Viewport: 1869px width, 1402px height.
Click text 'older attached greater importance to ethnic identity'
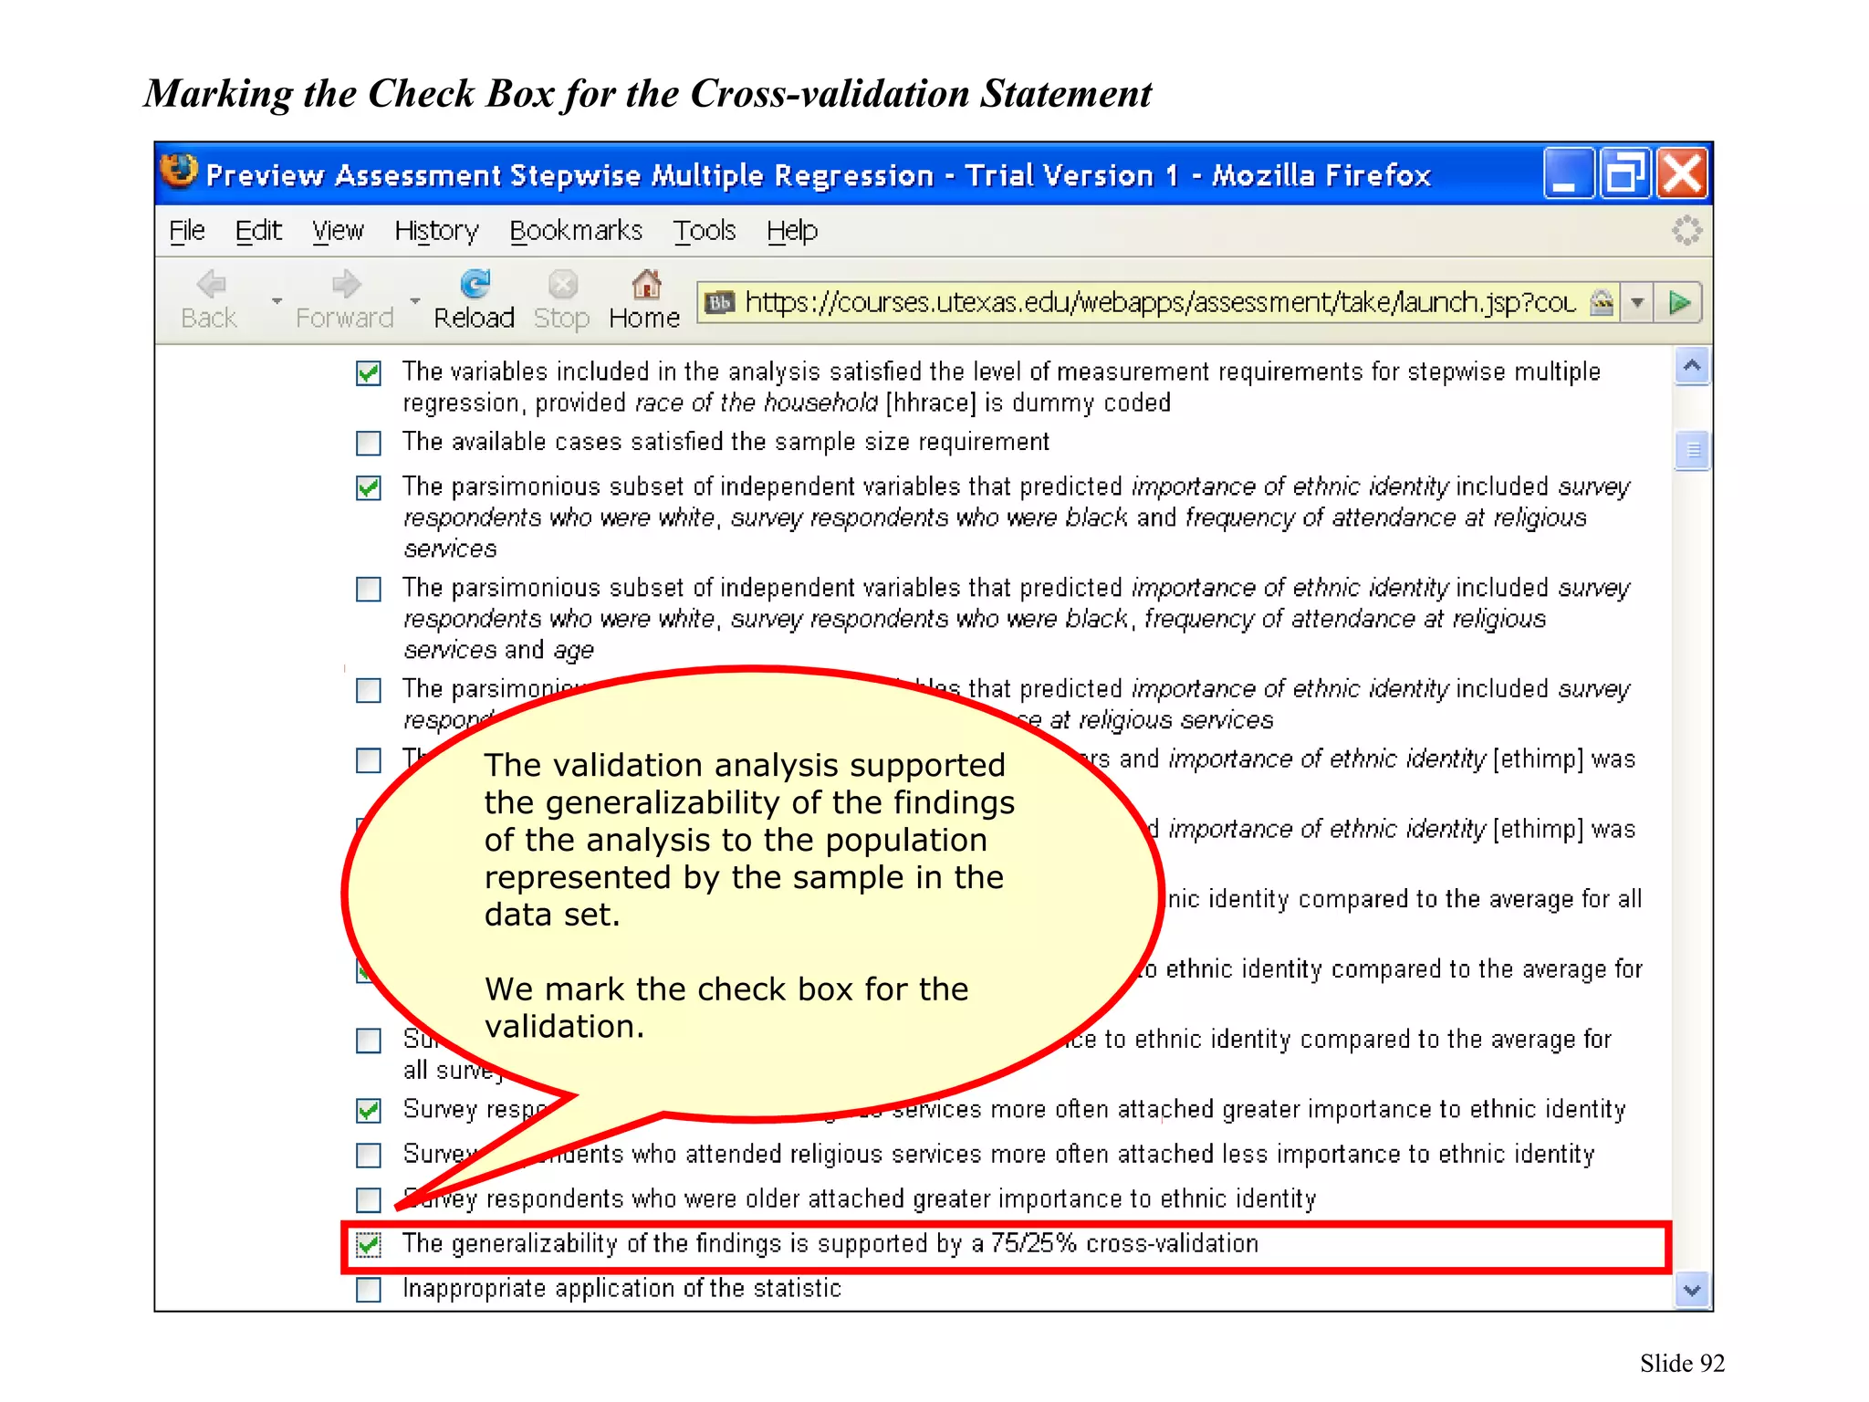click(x=1030, y=1199)
